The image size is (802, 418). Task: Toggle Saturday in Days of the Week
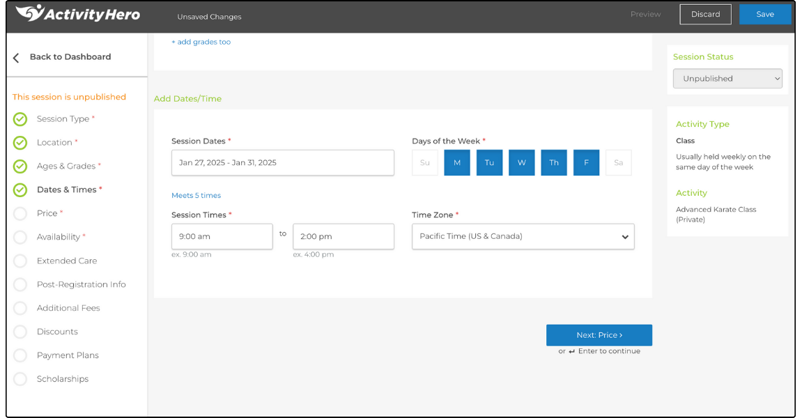[x=618, y=163]
